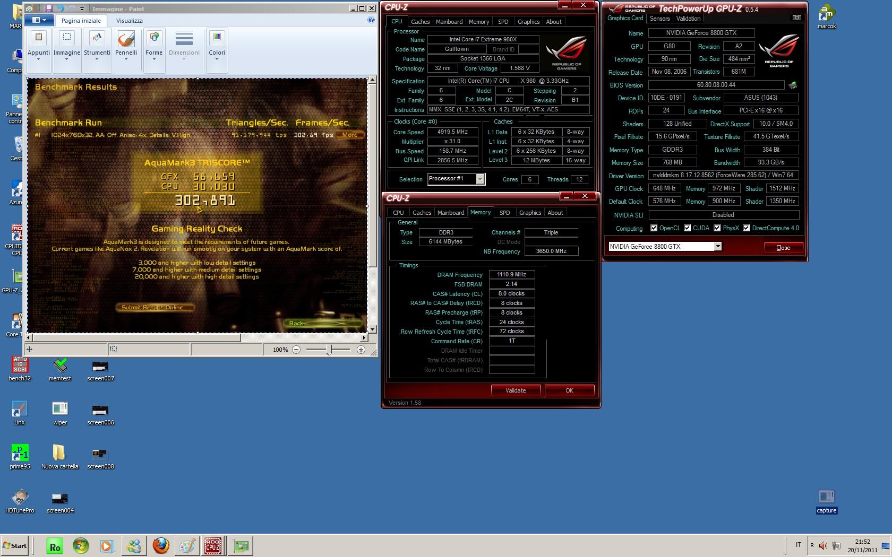
Task: Open the Paint application menu button
Action: coord(39,20)
